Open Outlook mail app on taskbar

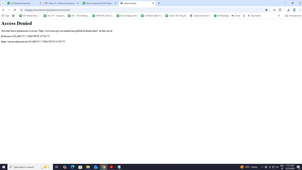[x=96, y=167]
